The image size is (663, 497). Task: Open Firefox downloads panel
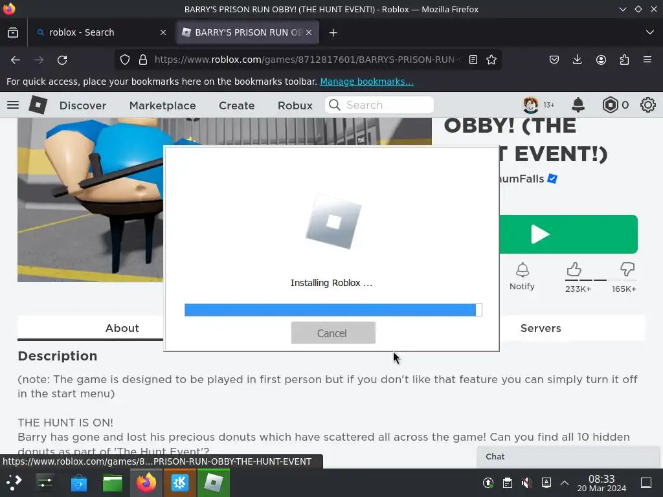[x=577, y=60]
